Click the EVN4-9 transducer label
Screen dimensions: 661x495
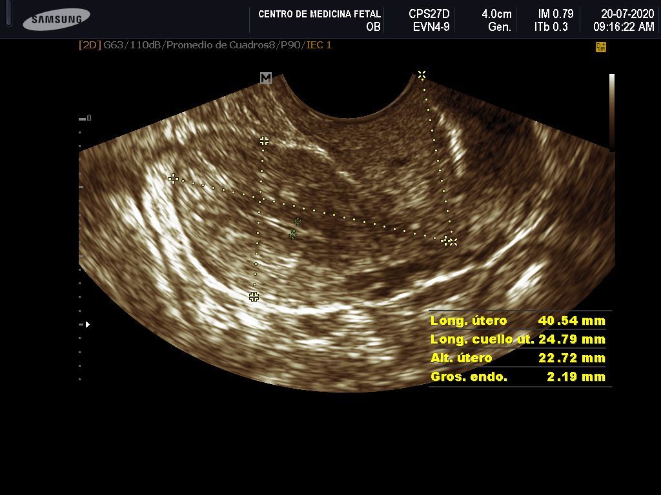pos(431,27)
